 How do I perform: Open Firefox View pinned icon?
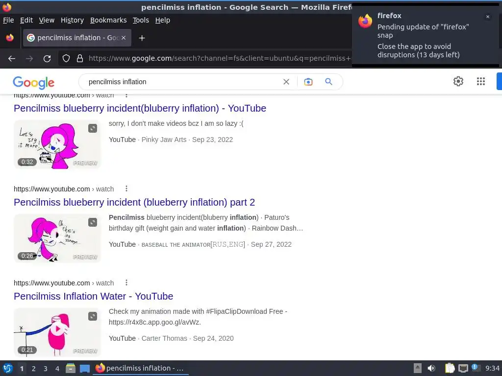(10, 38)
